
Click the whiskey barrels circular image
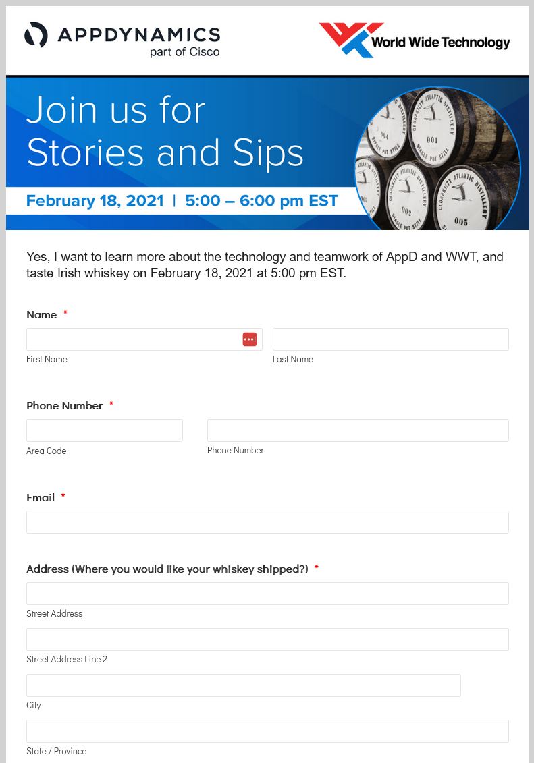(437, 157)
